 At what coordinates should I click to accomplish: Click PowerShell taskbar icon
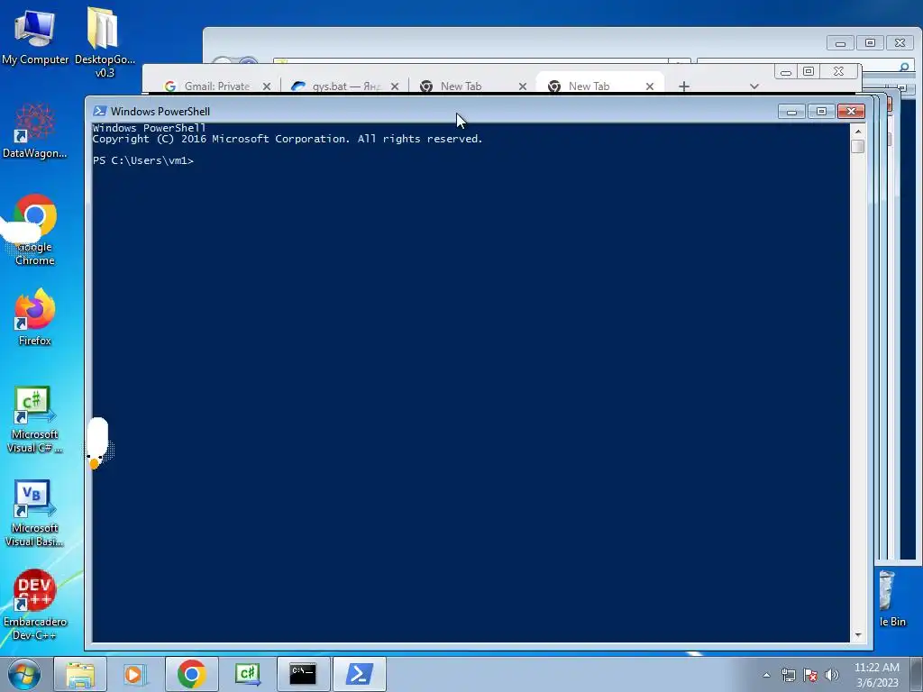[360, 674]
